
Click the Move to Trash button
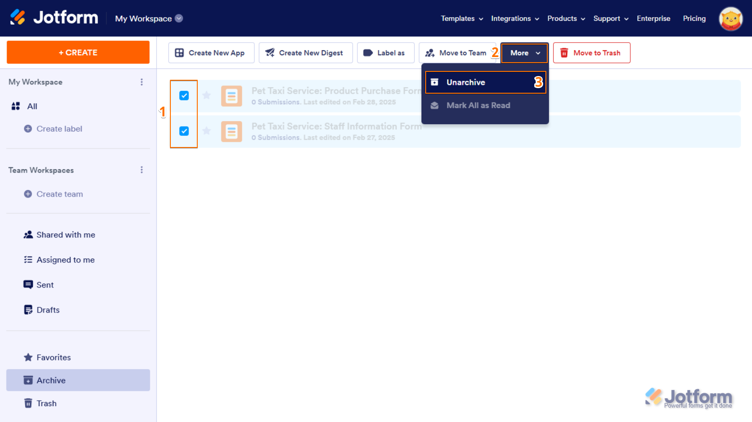tap(592, 53)
